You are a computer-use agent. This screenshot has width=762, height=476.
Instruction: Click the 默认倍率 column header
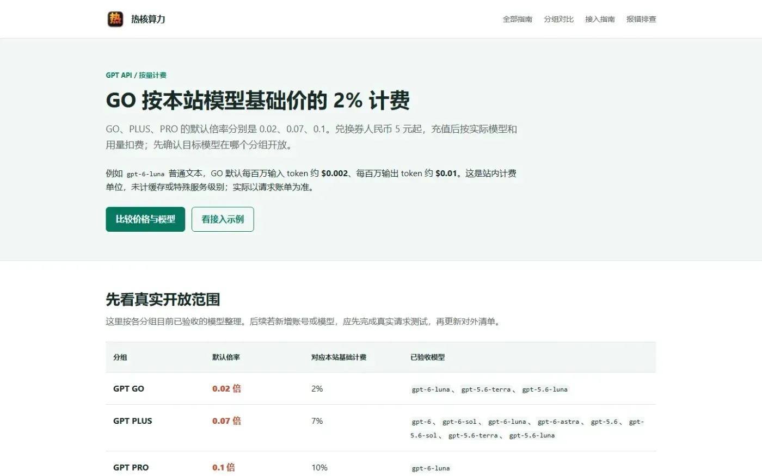(x=226, y=357)
